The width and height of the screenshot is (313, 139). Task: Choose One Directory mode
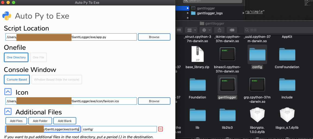click(16, 57)
